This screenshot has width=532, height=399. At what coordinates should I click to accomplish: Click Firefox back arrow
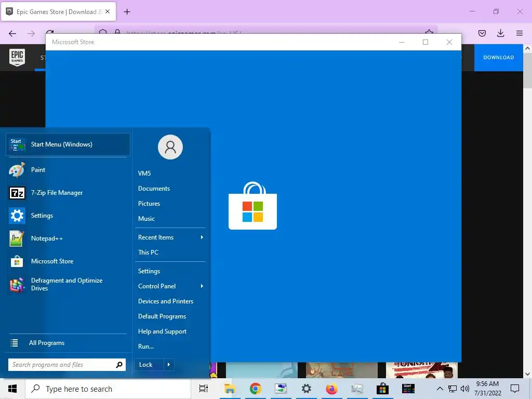[12, 33]
